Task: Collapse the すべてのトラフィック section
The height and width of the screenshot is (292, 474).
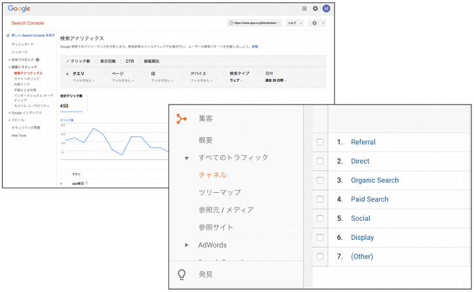Action: click(x=187, y=158)
